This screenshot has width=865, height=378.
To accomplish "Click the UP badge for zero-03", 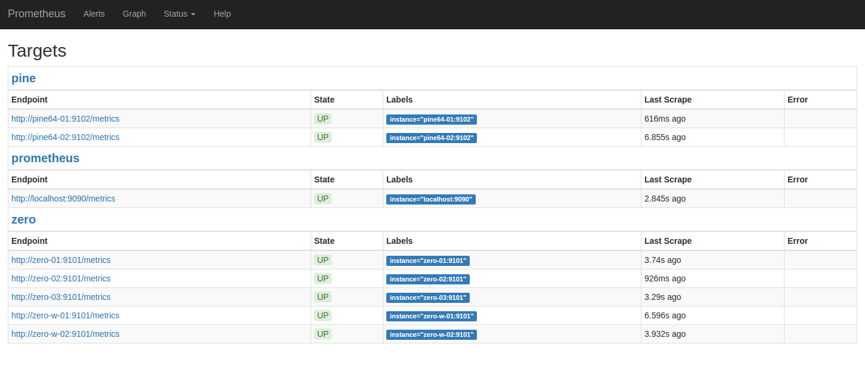I will (323, 297).
